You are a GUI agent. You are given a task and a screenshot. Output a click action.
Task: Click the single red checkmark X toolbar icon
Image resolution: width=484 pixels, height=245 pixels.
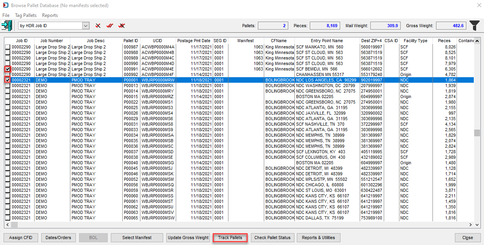click(x=98, y=26)
